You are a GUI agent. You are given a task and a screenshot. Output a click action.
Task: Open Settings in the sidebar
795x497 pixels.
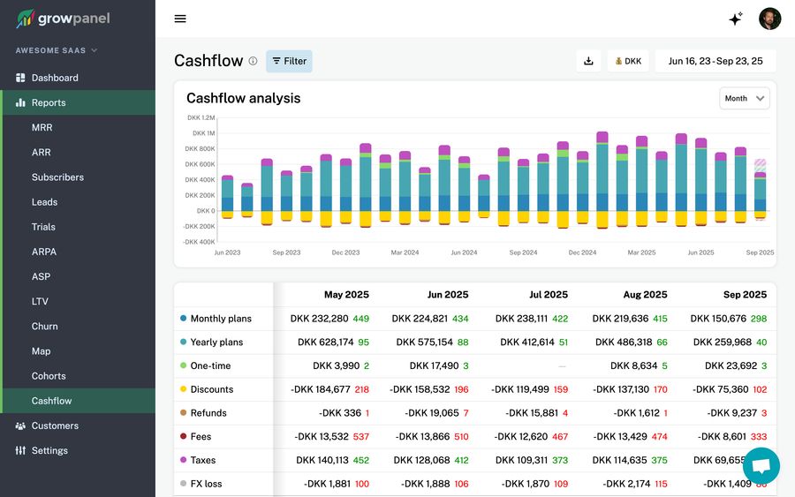(x=49, y=450)
